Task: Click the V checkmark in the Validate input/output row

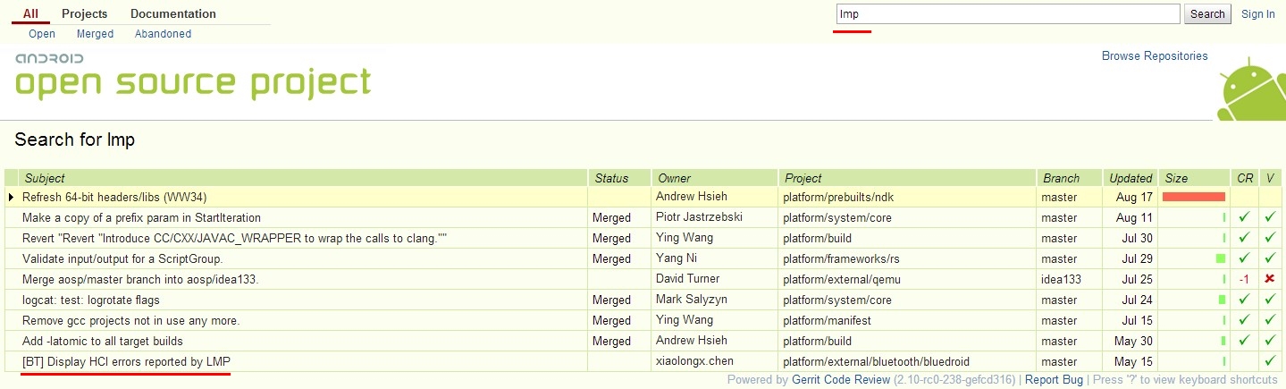Action: pyautogui.click(x=1270, y=258)
